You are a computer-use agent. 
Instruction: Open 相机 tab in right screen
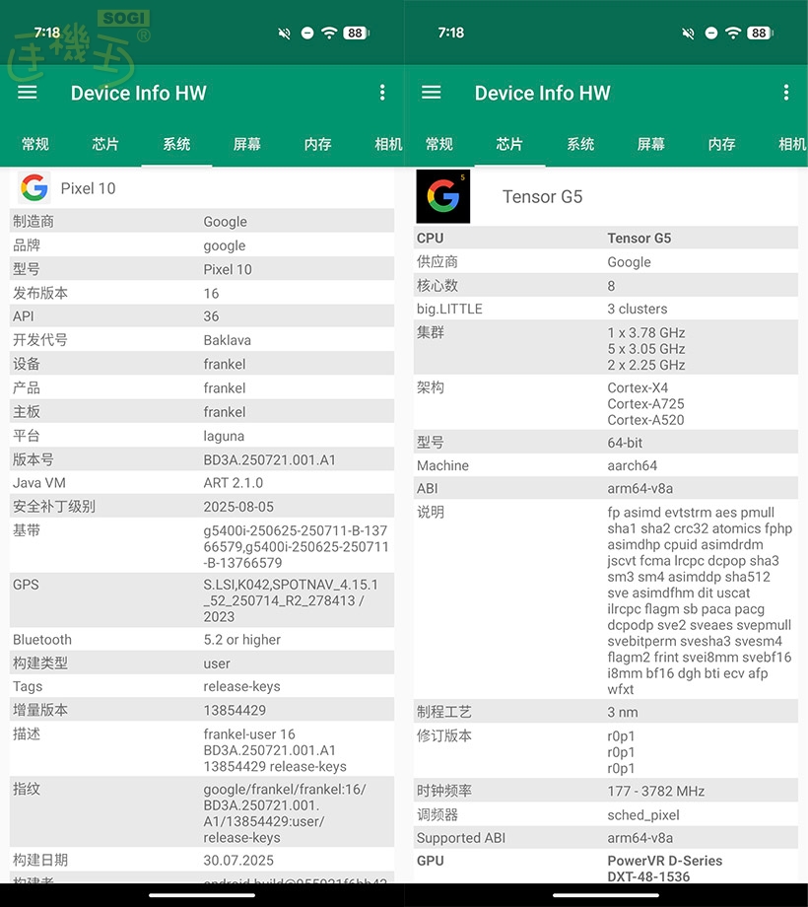click(x=792, y=144)
